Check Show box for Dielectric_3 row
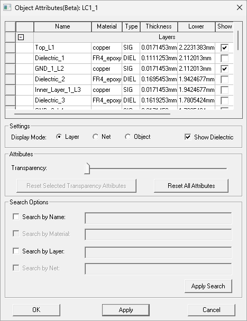 pyautogui.click(x=224, y=100)
